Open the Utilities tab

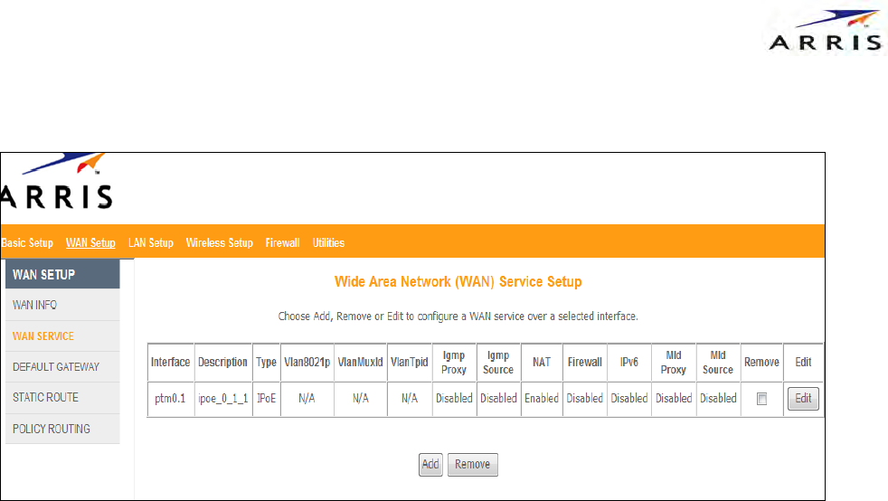click(x=328, y=243)
